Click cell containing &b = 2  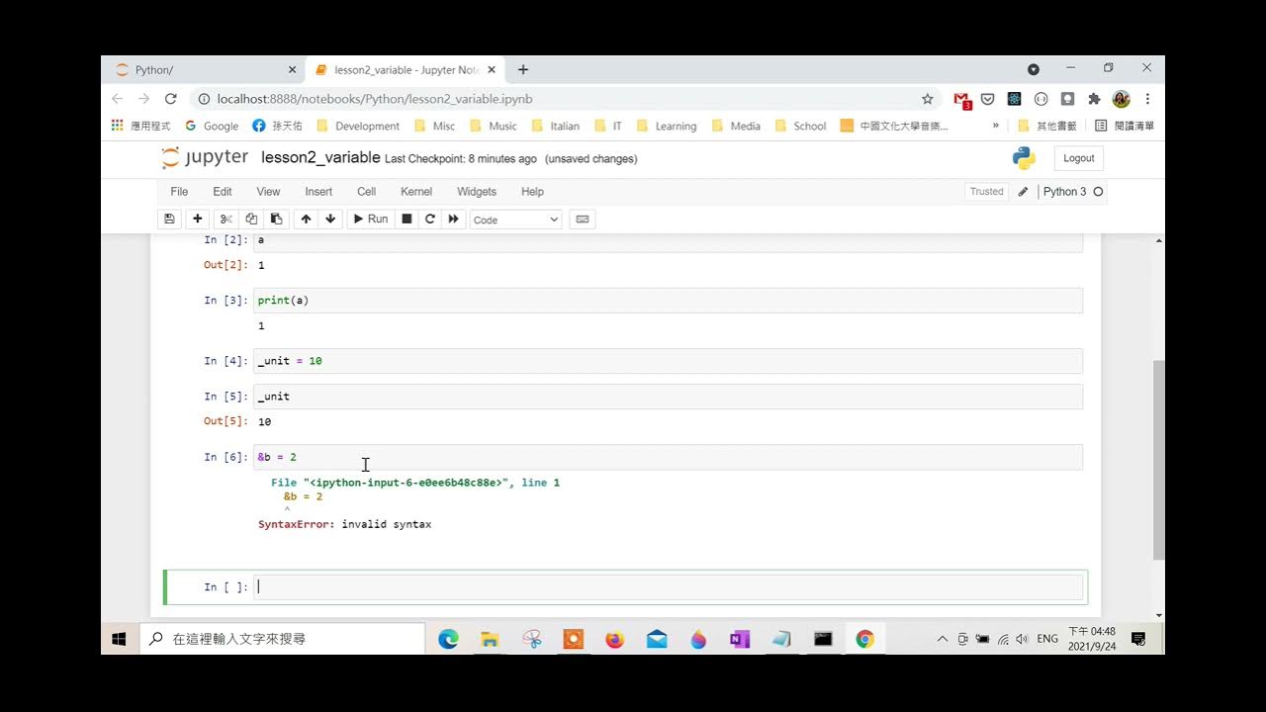click(668, 457)
